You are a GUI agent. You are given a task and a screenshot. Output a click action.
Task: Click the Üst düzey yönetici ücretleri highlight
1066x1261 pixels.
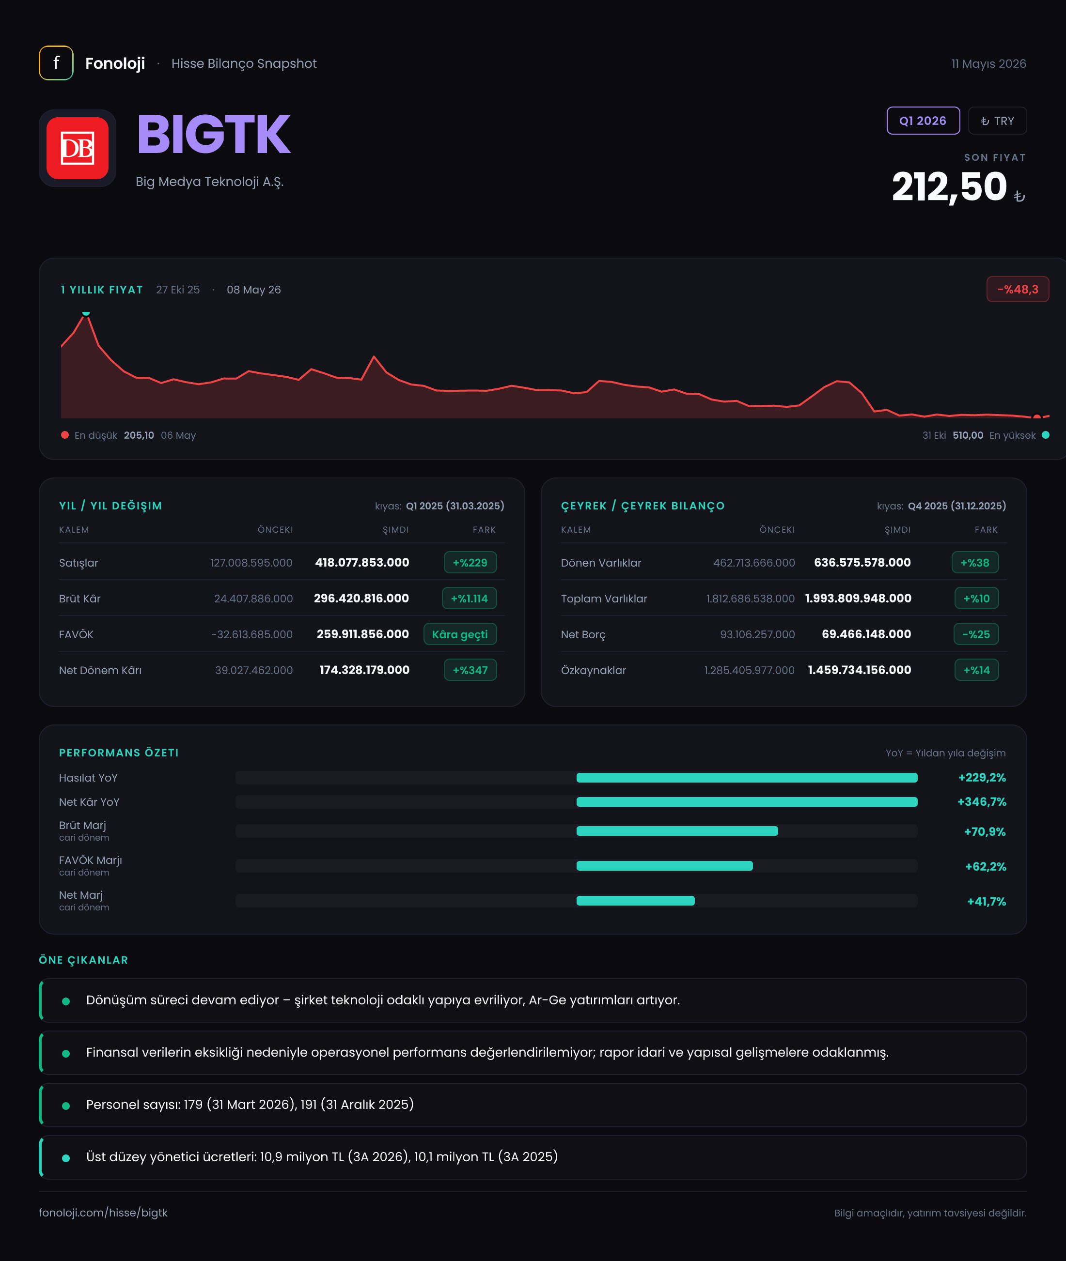533,1157
